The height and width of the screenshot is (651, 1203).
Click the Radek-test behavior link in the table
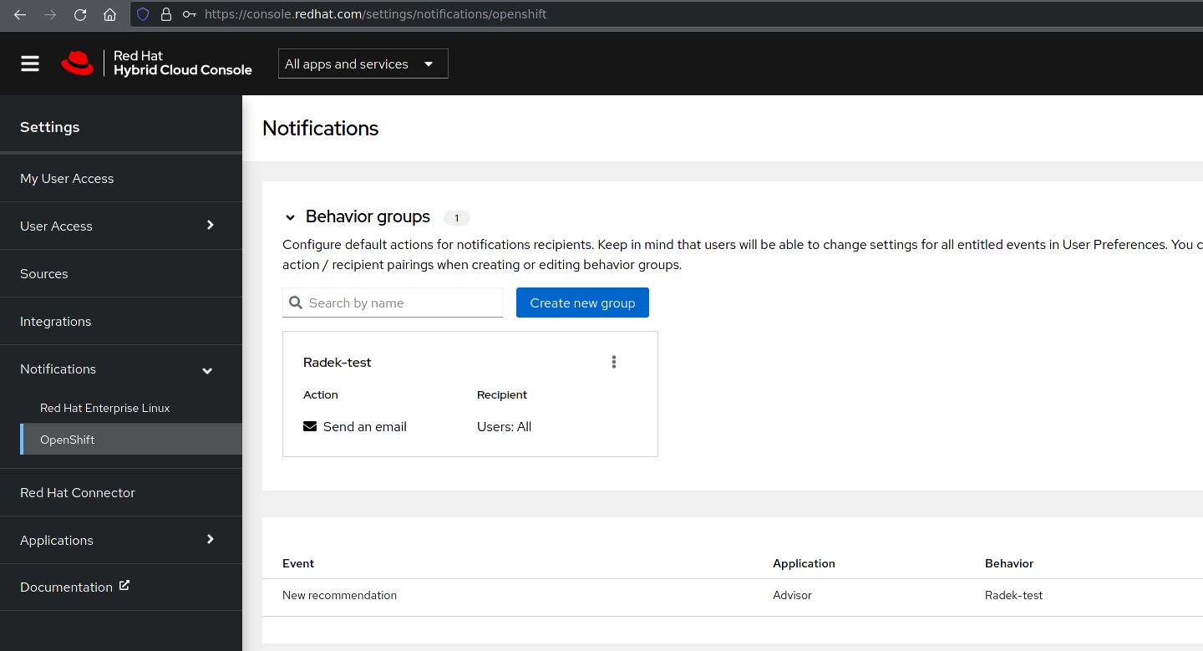point(1013,595)
